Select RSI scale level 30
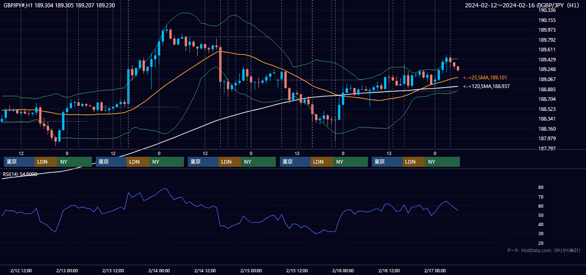Viewport: 586px width, 275px height. tap(541, 234)
